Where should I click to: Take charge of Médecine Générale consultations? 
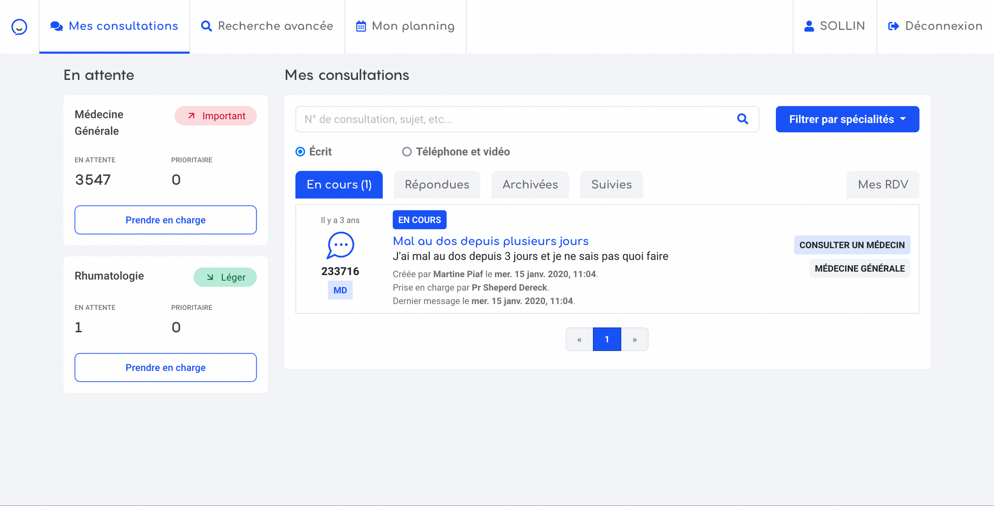pos(166,220)
